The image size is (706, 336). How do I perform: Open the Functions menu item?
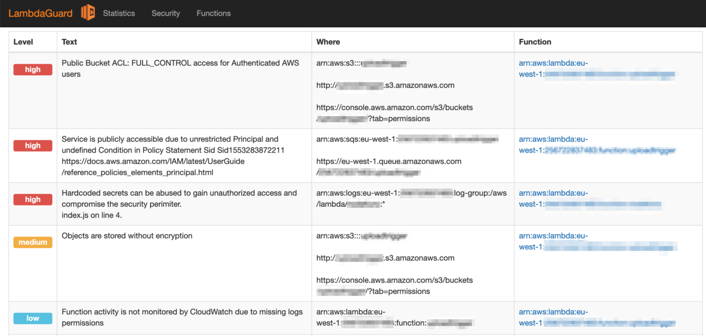[x=214, y=14]
